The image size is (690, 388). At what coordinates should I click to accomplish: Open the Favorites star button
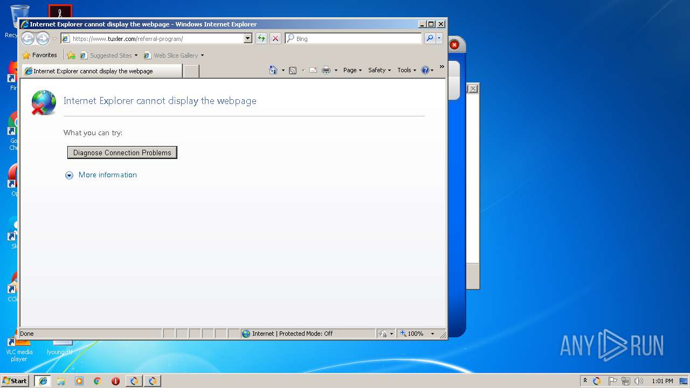pos(39,55)
